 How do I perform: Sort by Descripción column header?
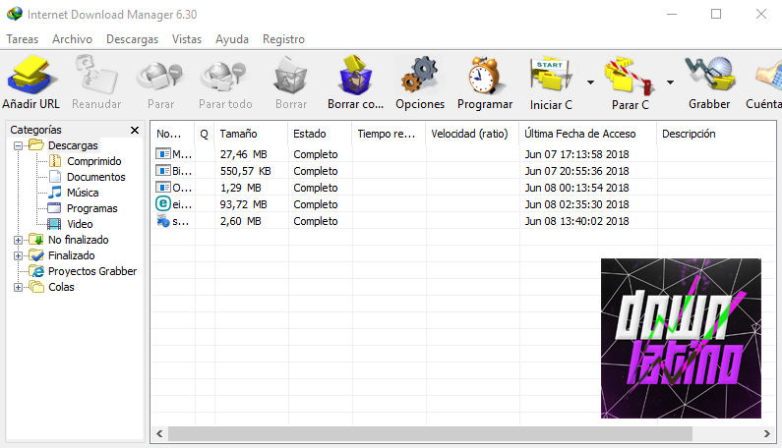(717, 134)
